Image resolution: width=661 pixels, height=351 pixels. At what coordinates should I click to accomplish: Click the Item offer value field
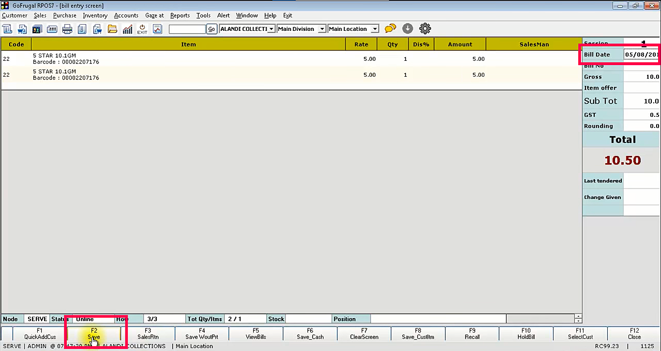click(642, 88)
